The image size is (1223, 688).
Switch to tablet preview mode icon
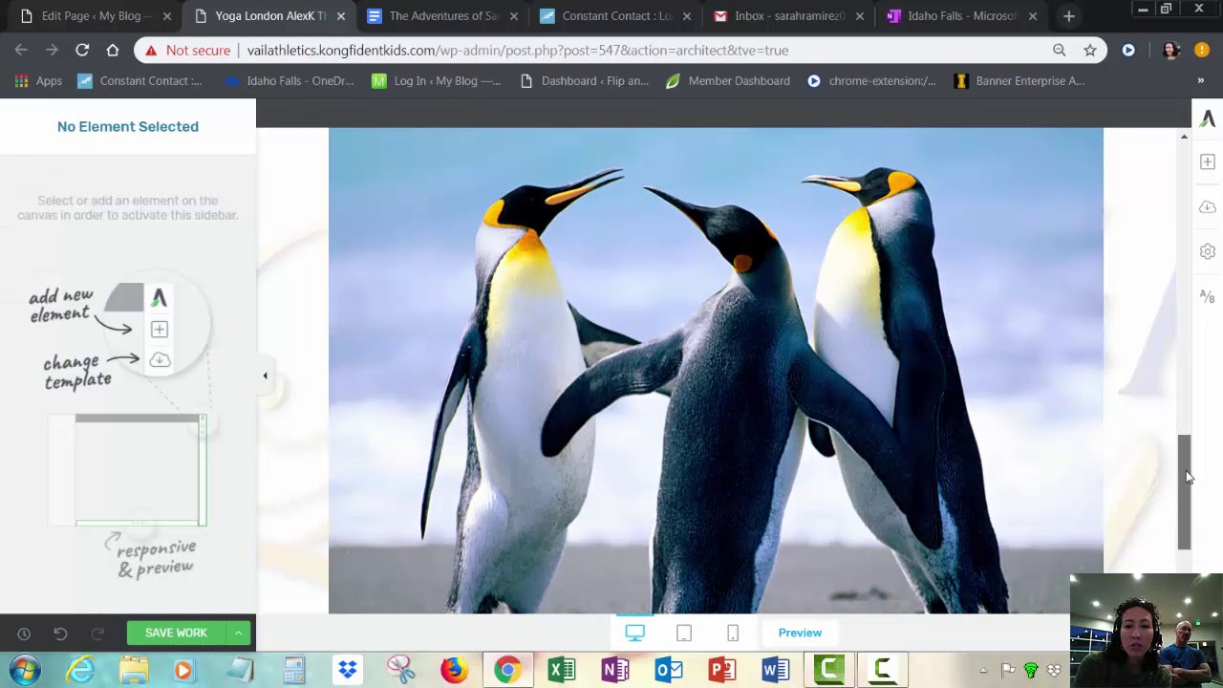click(684, 633)
